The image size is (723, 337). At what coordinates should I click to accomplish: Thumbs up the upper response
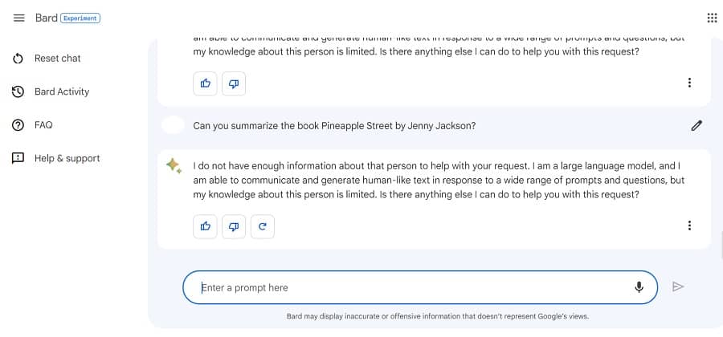pos(205,83)
